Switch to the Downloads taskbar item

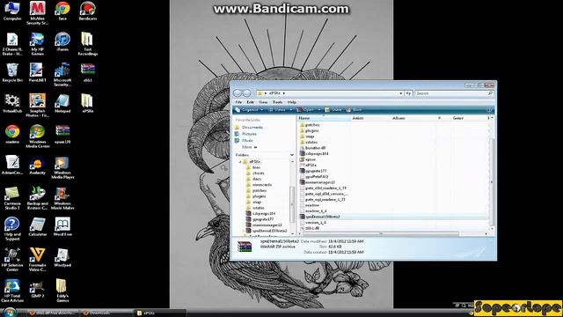point(107,313)
